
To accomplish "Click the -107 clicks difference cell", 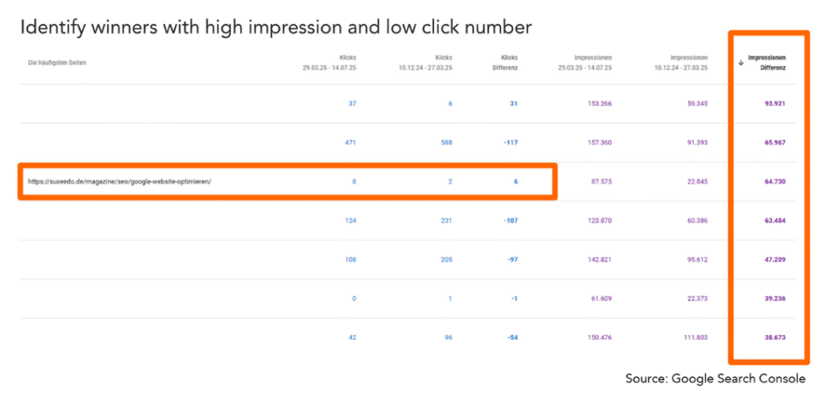I will click(x=509, y=221).
